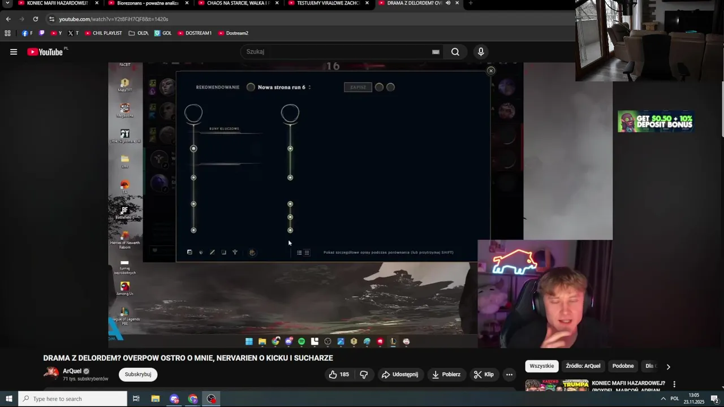Open the Twitch bookmark icon
Image resolution: width=724 pixels, height=407 pixels.
(x=42, y=33)
